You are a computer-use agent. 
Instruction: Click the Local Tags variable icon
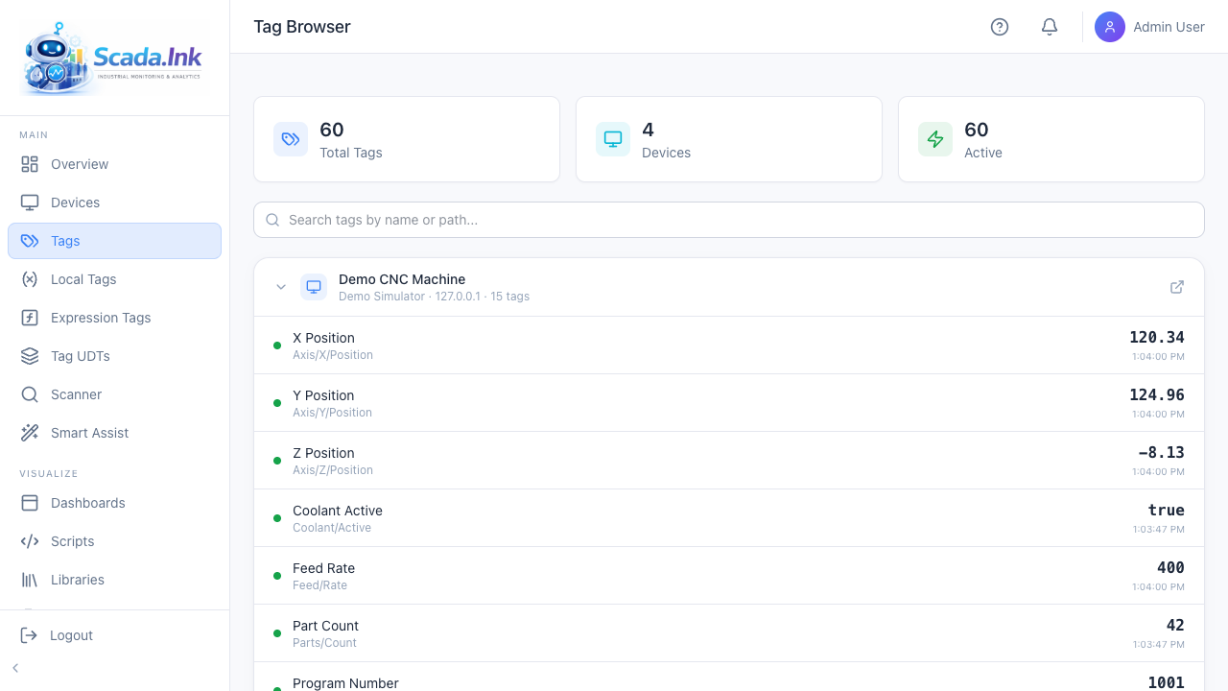[x=30, y=279]
